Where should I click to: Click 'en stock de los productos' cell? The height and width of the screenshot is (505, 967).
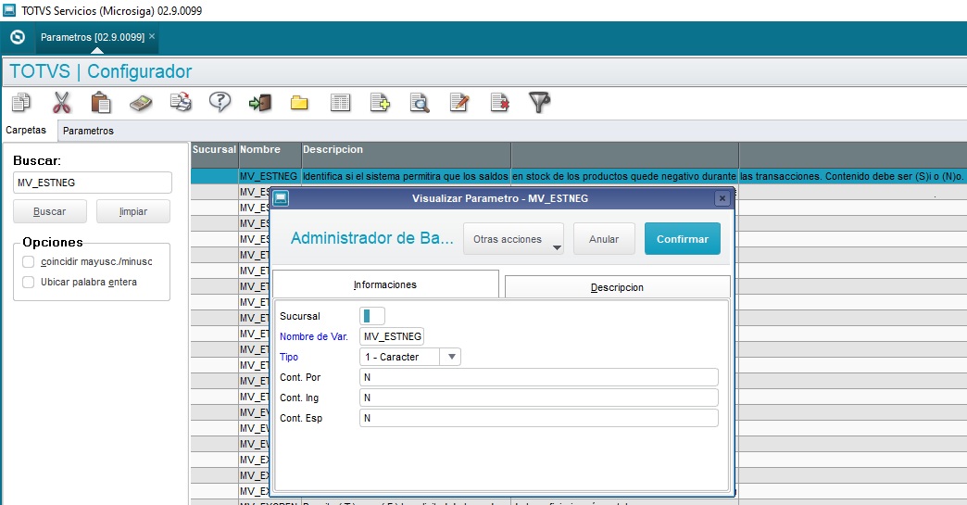(x=624, y=176)
